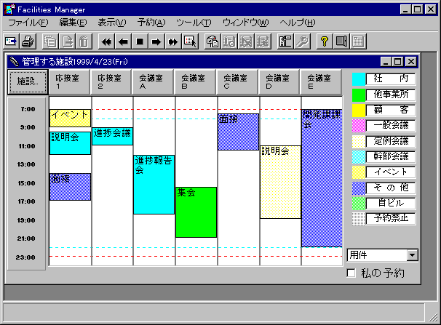
Task: Click the cyan 社内 legend swatch
Action: tap(359, 79)
